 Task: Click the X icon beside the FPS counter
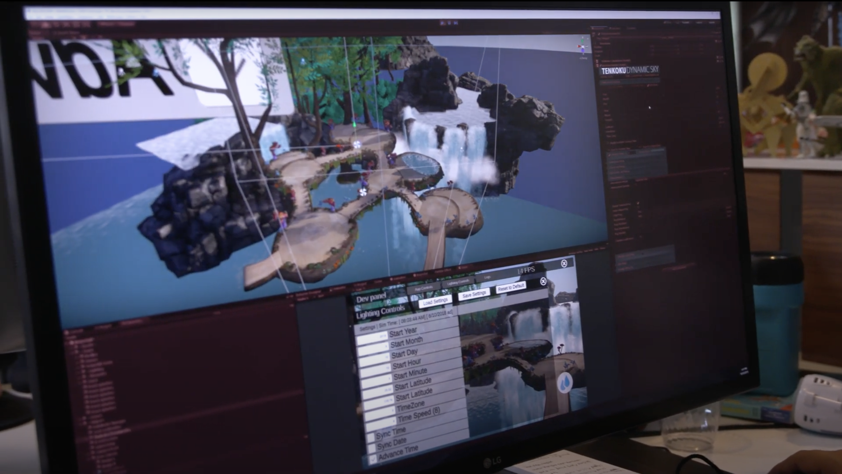(564, 263)
